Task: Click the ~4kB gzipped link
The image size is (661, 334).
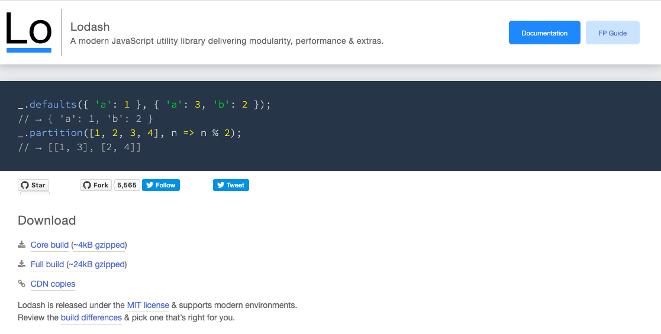Action: coord(99,245)
